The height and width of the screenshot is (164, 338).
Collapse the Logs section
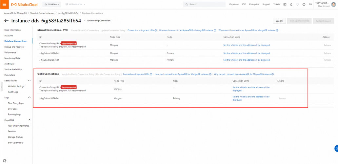pos(30,97)
